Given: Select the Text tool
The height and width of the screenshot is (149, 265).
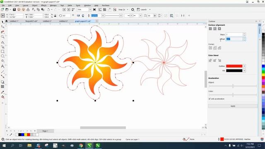Looking at the screenshot, I should click(2, 66).
